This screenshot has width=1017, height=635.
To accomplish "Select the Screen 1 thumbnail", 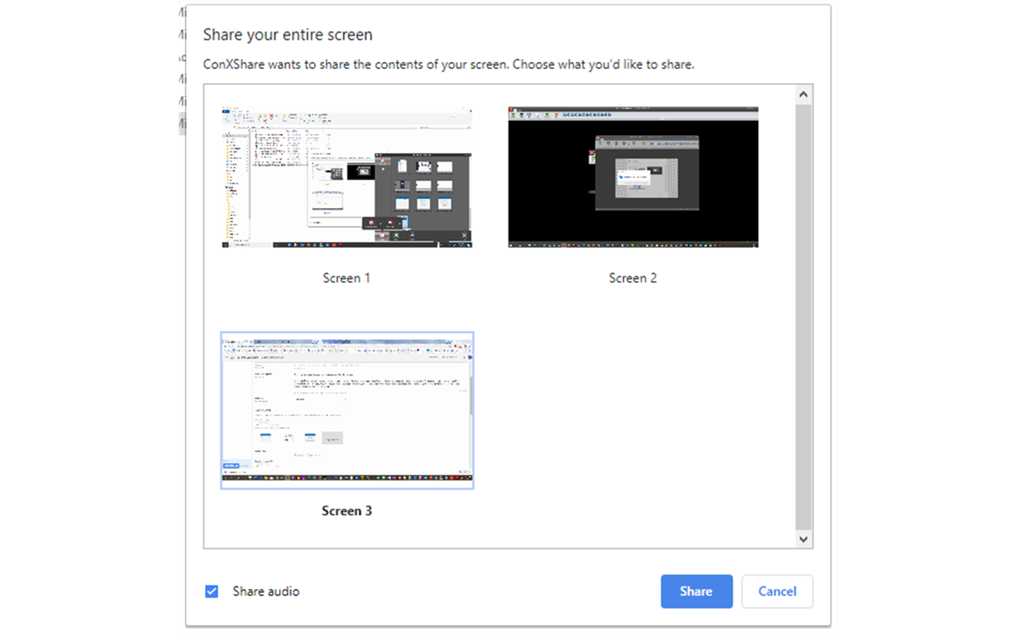I will click(346, 176).
